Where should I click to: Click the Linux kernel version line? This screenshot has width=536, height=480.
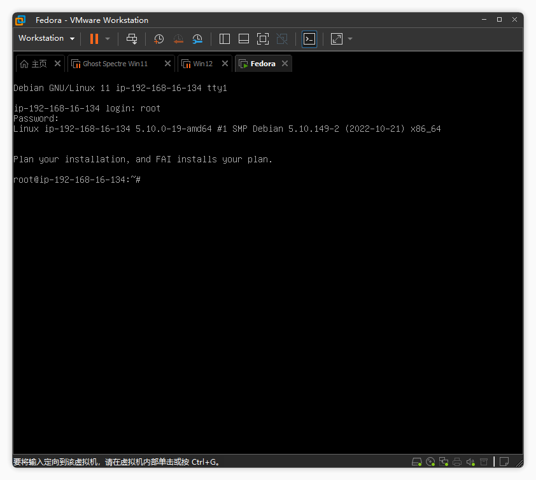pyautogui.click(x=227, y=129)
